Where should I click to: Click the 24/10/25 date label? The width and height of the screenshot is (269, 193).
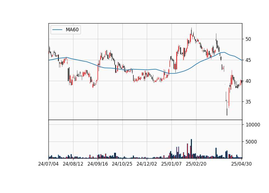tap(122, 164)
